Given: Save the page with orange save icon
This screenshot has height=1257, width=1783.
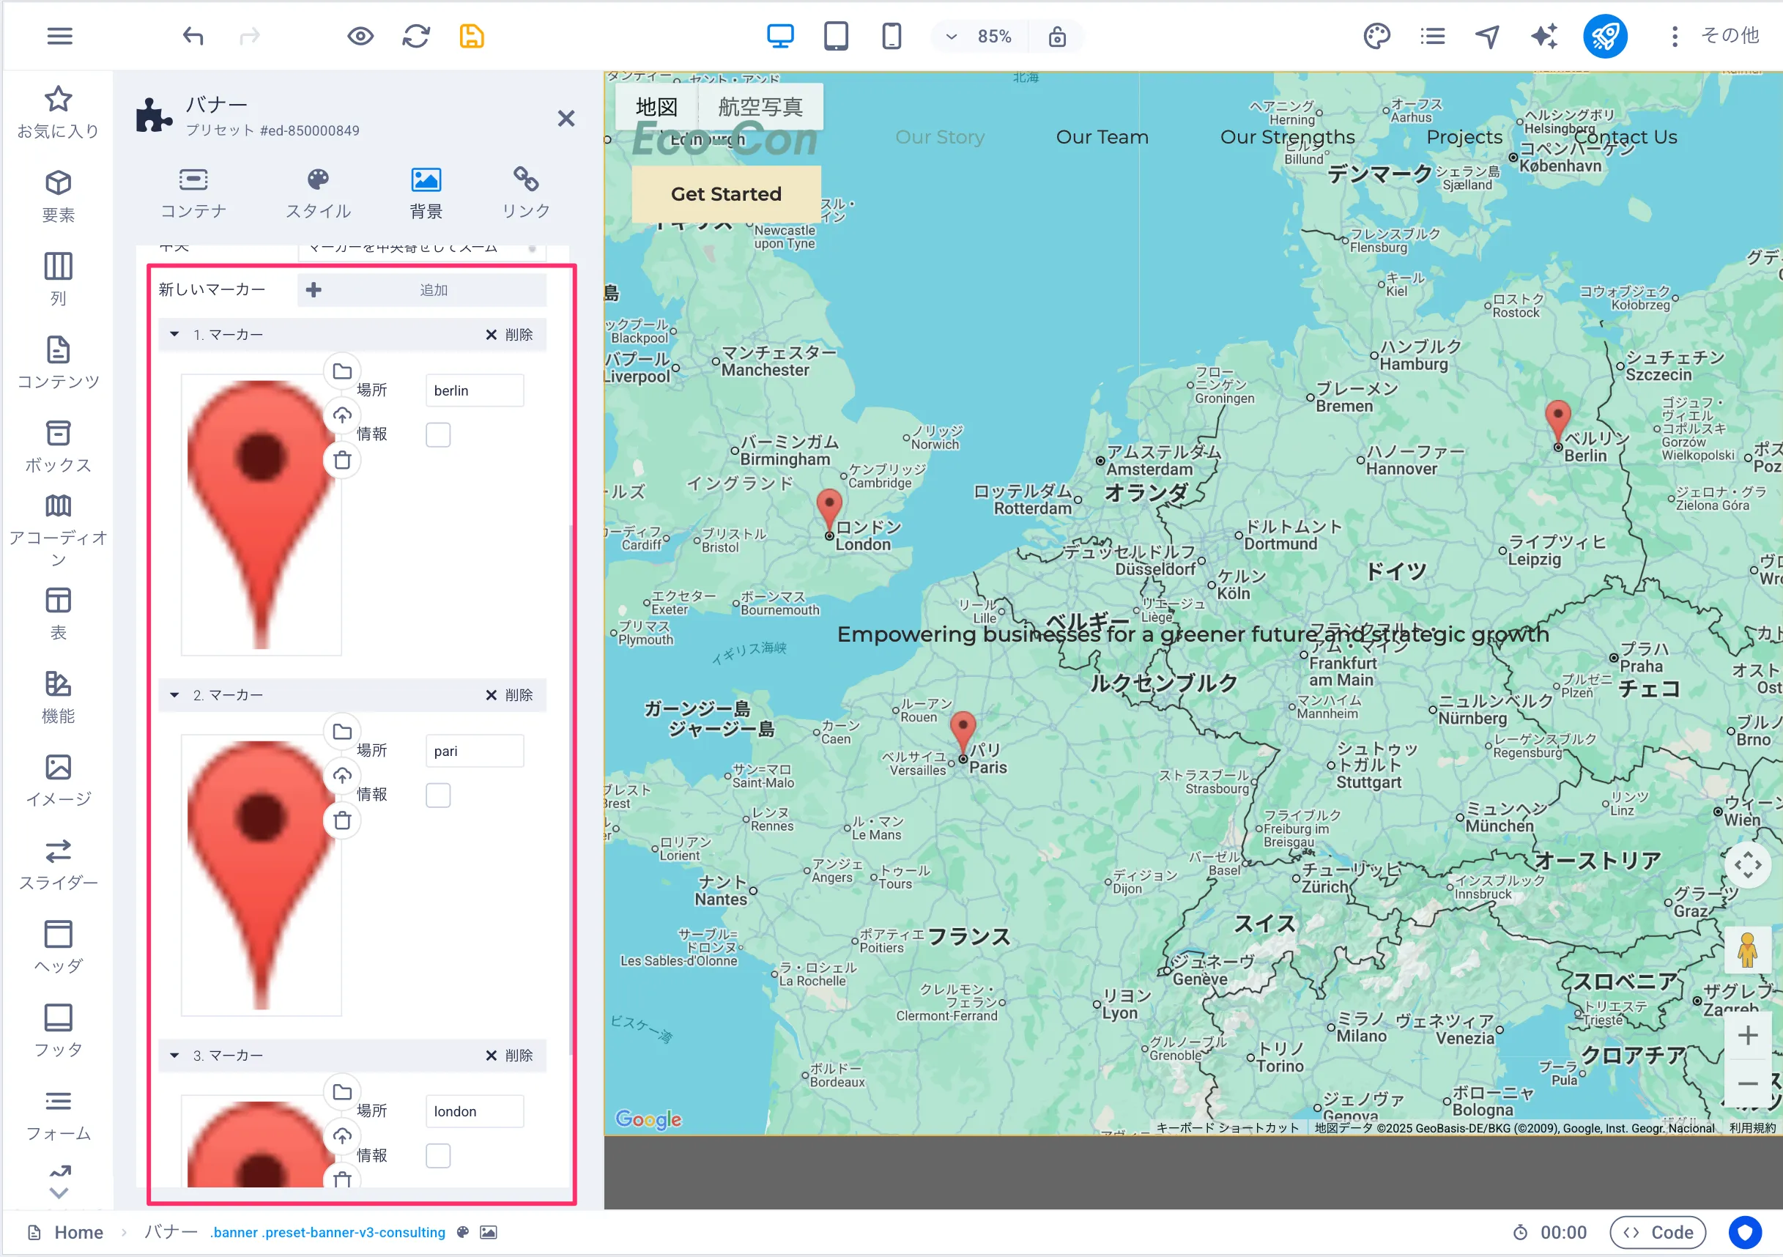Looking at the screenshot, I should 472,36.
